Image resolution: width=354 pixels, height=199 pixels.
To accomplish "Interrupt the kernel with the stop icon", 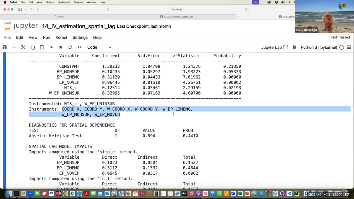I will [61, 47].
